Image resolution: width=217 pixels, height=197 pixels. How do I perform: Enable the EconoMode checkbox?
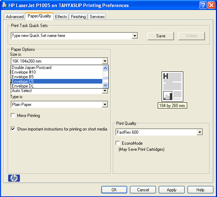118,143
